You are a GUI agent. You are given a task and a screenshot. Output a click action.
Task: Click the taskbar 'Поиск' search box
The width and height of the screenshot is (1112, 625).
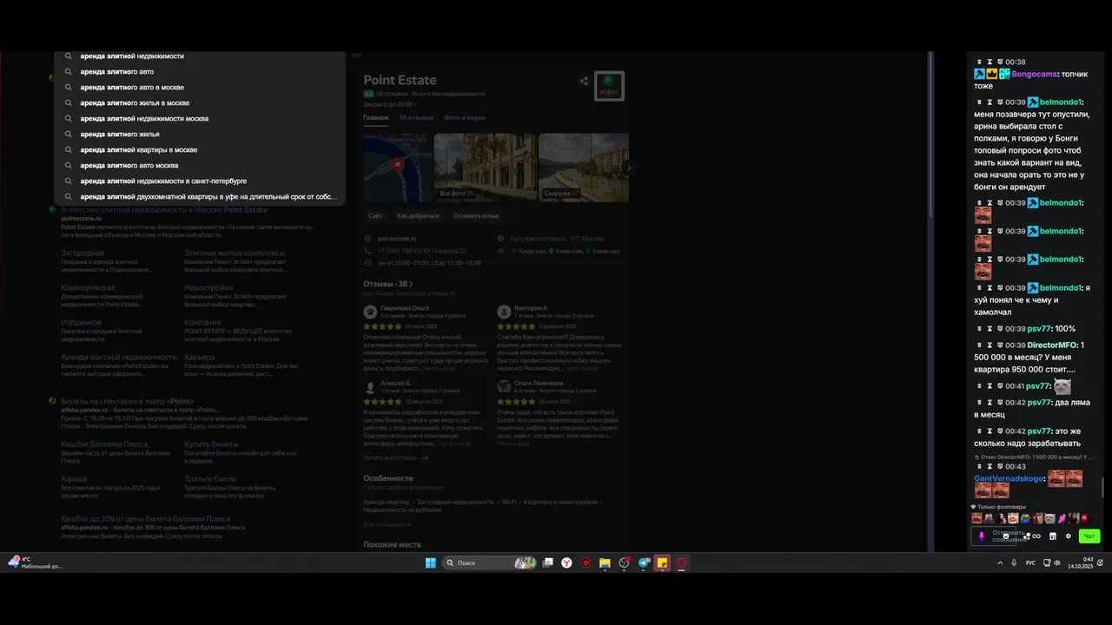pyautogui.click(x=491, y=562)
